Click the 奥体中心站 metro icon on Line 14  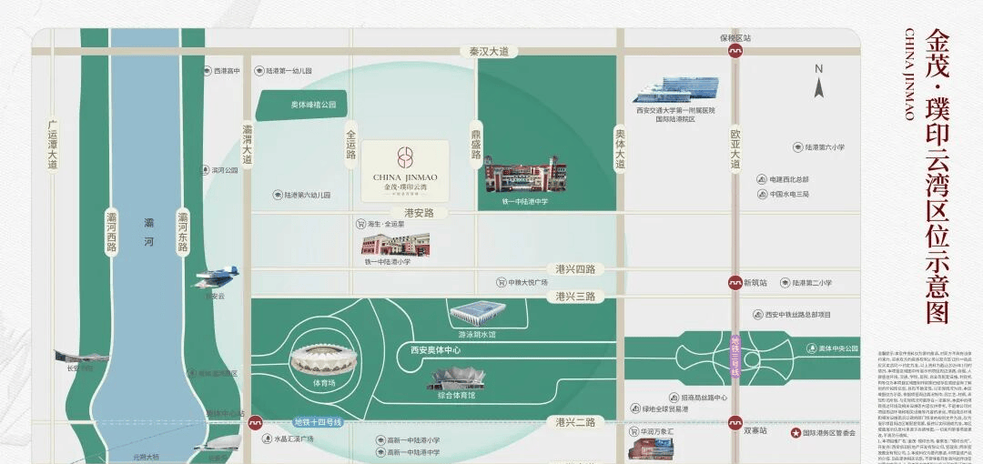257,422
